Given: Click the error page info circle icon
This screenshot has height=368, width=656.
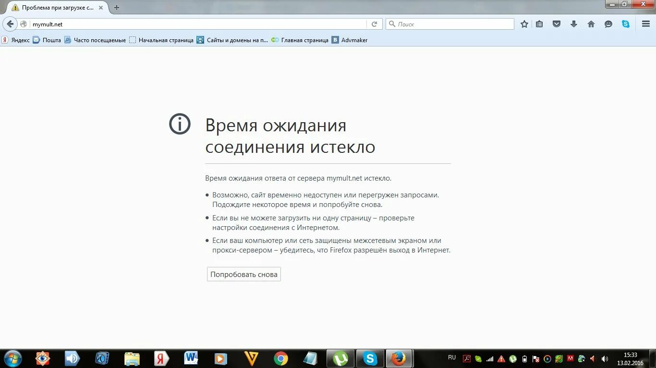Looking at the screenshot, I should [x=180, y=124].
